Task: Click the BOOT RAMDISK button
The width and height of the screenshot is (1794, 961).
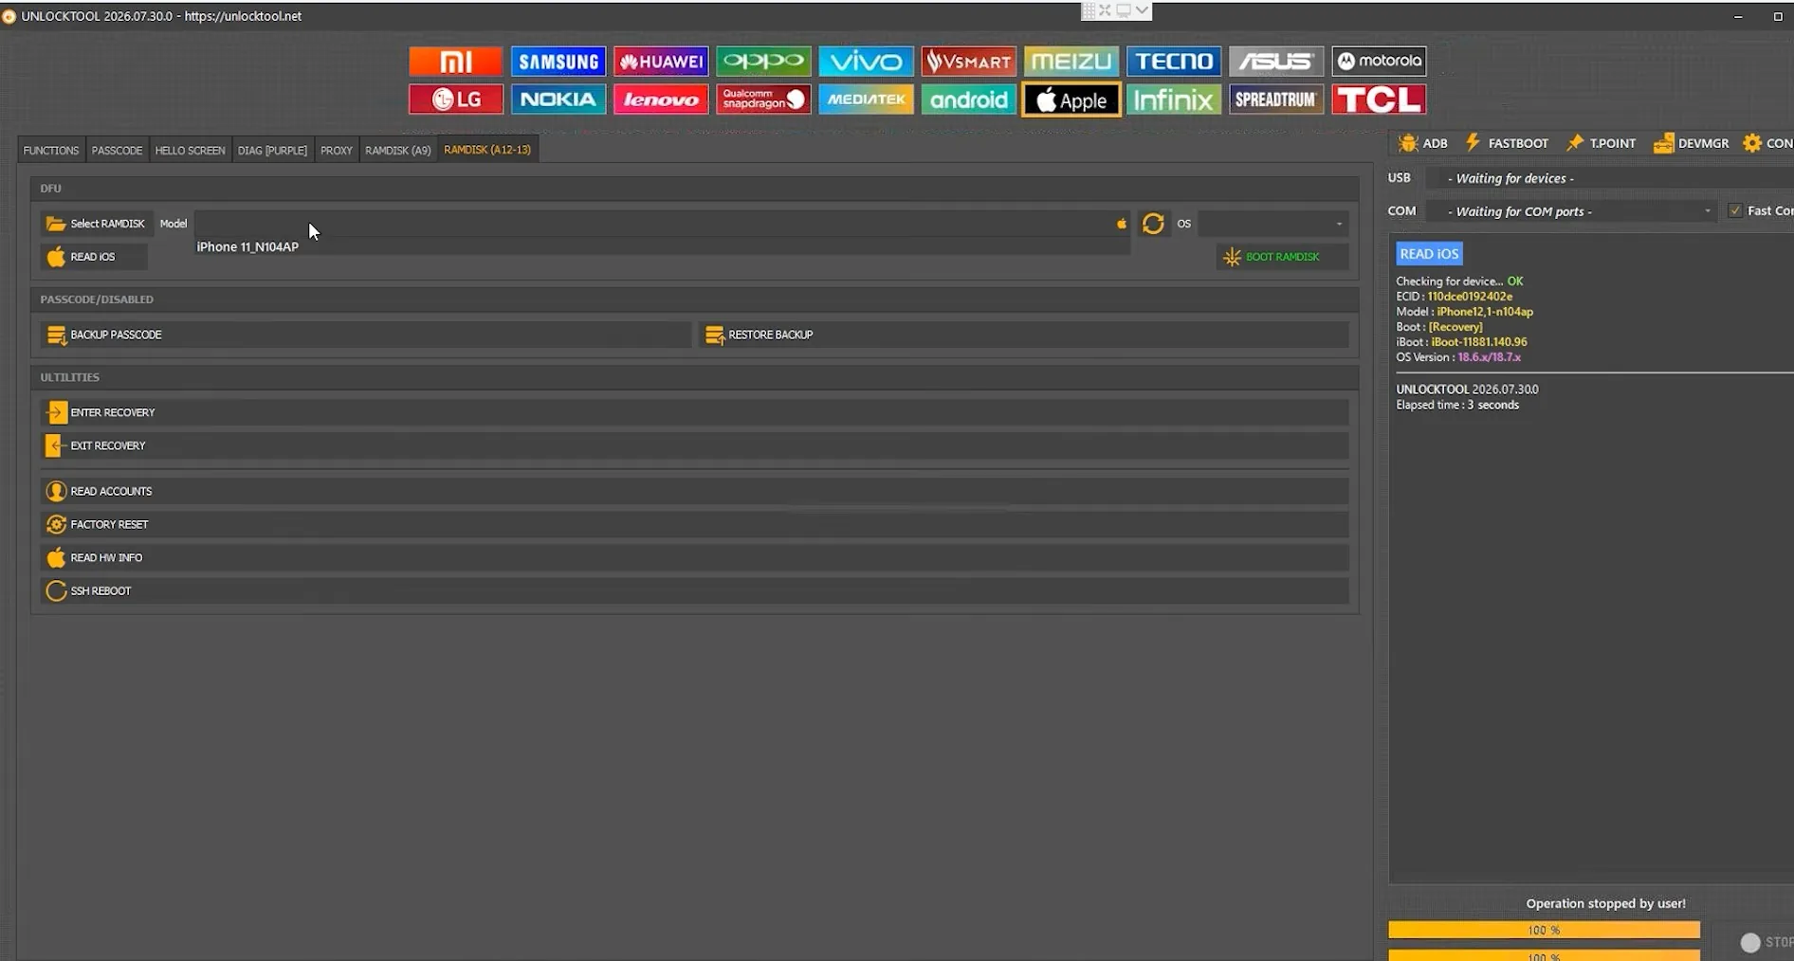Action: coord(1282,257)
